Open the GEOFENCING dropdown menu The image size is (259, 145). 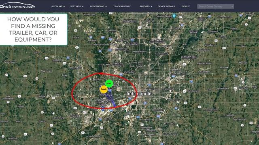click(98, 6)
